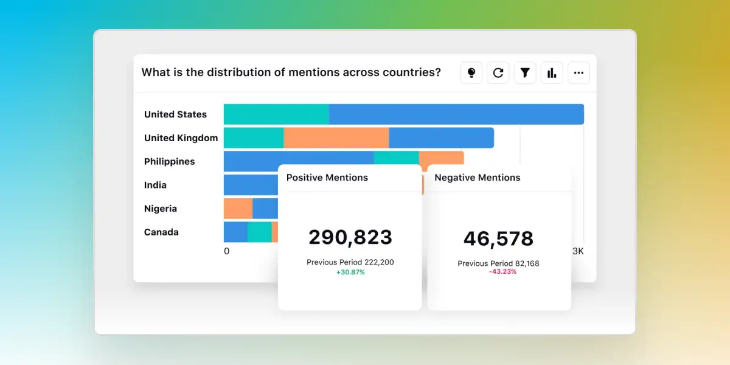Change the chart visualization type
Screen dimensions: 730x365
552,72
